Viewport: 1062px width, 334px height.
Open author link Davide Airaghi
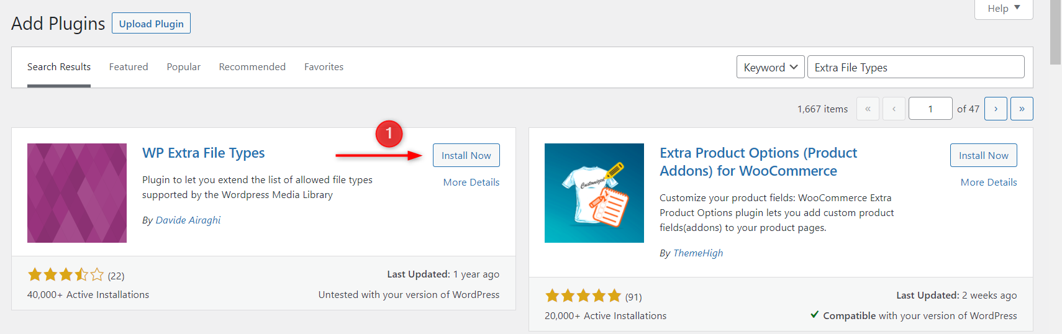pos(188,220)
